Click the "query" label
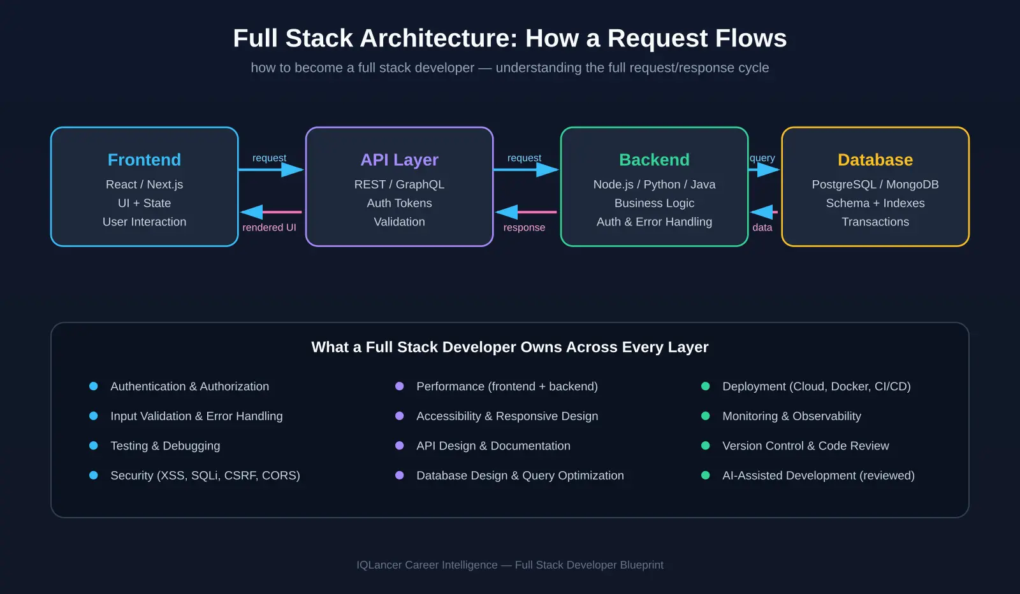 click(762, 158)
